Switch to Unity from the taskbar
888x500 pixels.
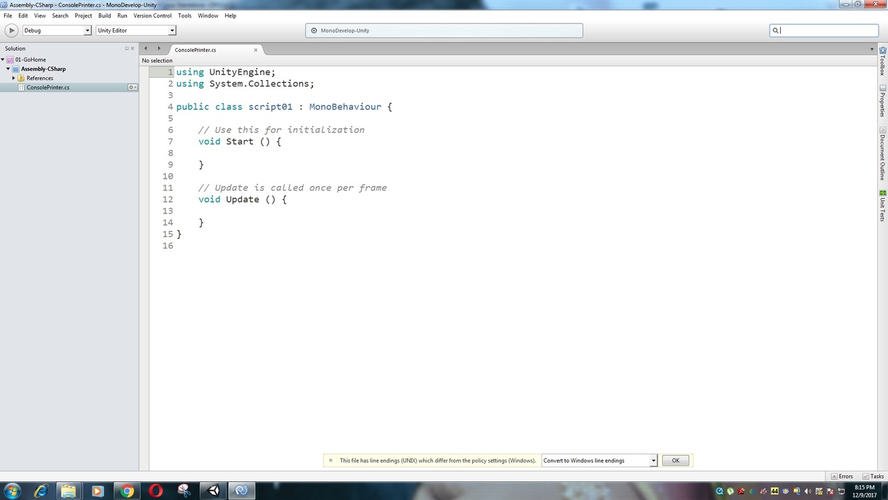pos(213,491)
